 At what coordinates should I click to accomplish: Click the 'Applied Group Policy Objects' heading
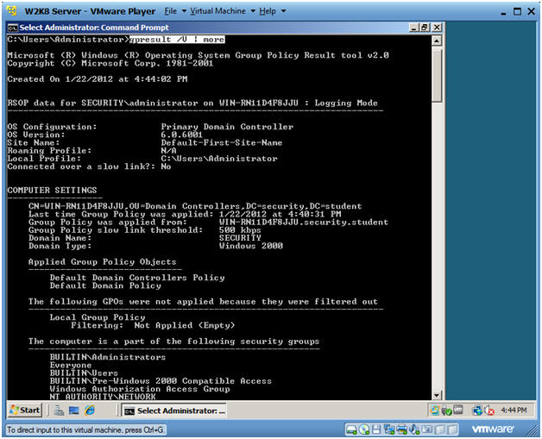tap(103, 262)
